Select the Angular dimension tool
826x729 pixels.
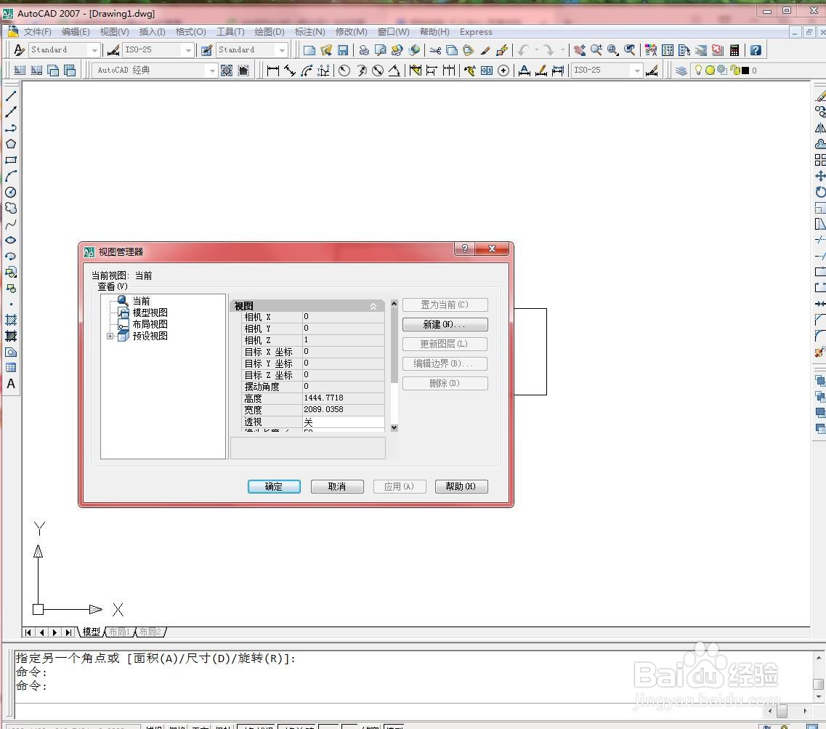click(394, 70)
